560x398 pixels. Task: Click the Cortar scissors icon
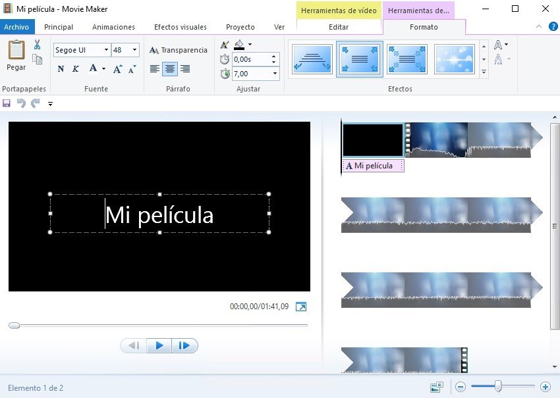pyautogui.click(x=37, y=45)
